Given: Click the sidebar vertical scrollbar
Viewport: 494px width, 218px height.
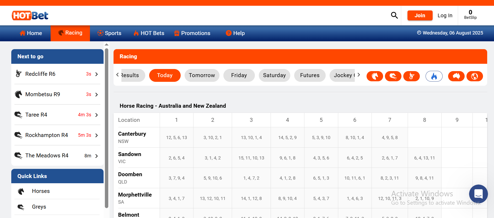Looking at the screenshot, I should (x=106, y=128).
